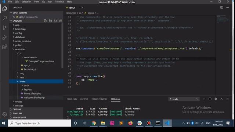This screenshot has width=235, height=132.
Task: Open the Search view in activity bar
Action: [x=4, y=18]
